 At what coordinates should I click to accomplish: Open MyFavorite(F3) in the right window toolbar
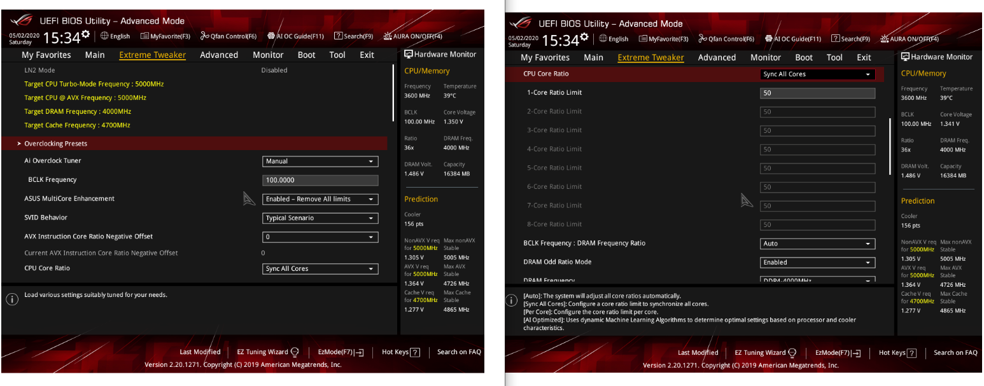click(x=663, y=39)
